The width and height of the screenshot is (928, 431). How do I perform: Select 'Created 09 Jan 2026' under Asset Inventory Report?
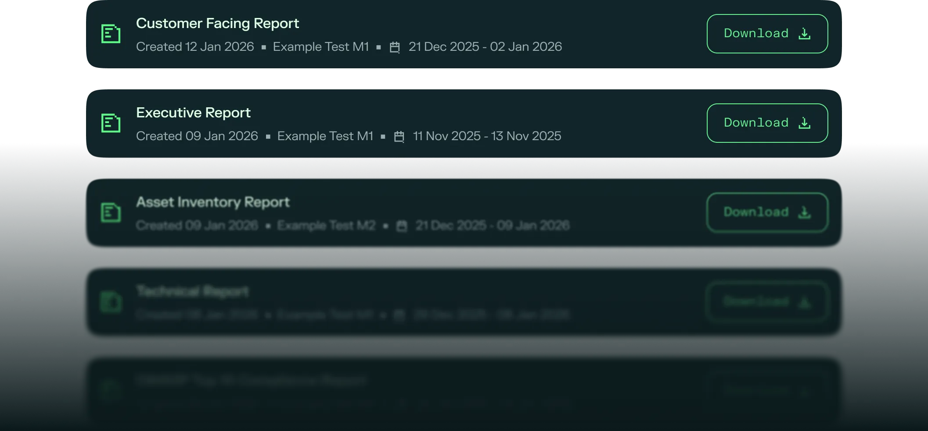[197, 225]
